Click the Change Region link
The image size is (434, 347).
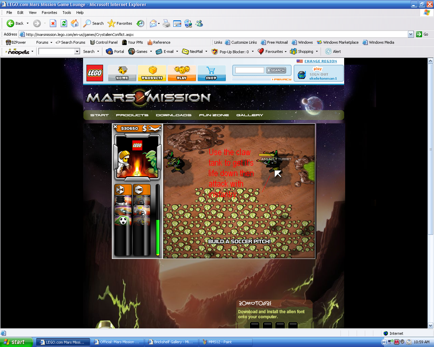[321, 61]
